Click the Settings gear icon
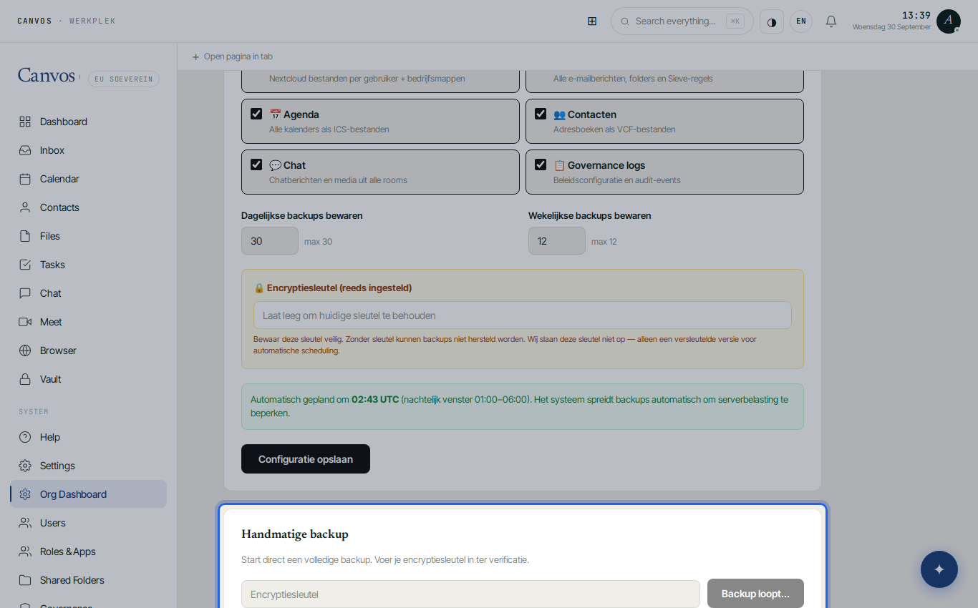The image size is (978, 608). click(x=25, y=466)
